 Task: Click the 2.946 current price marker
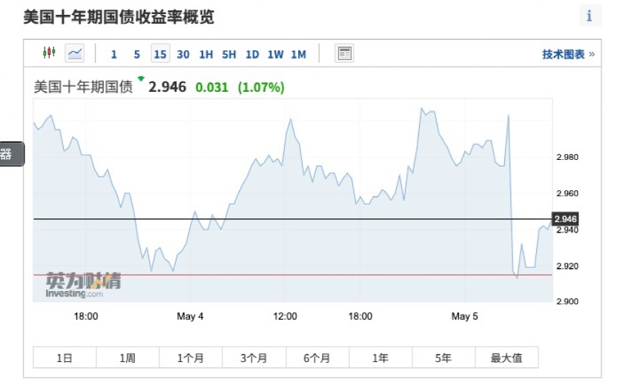[566, 219]
